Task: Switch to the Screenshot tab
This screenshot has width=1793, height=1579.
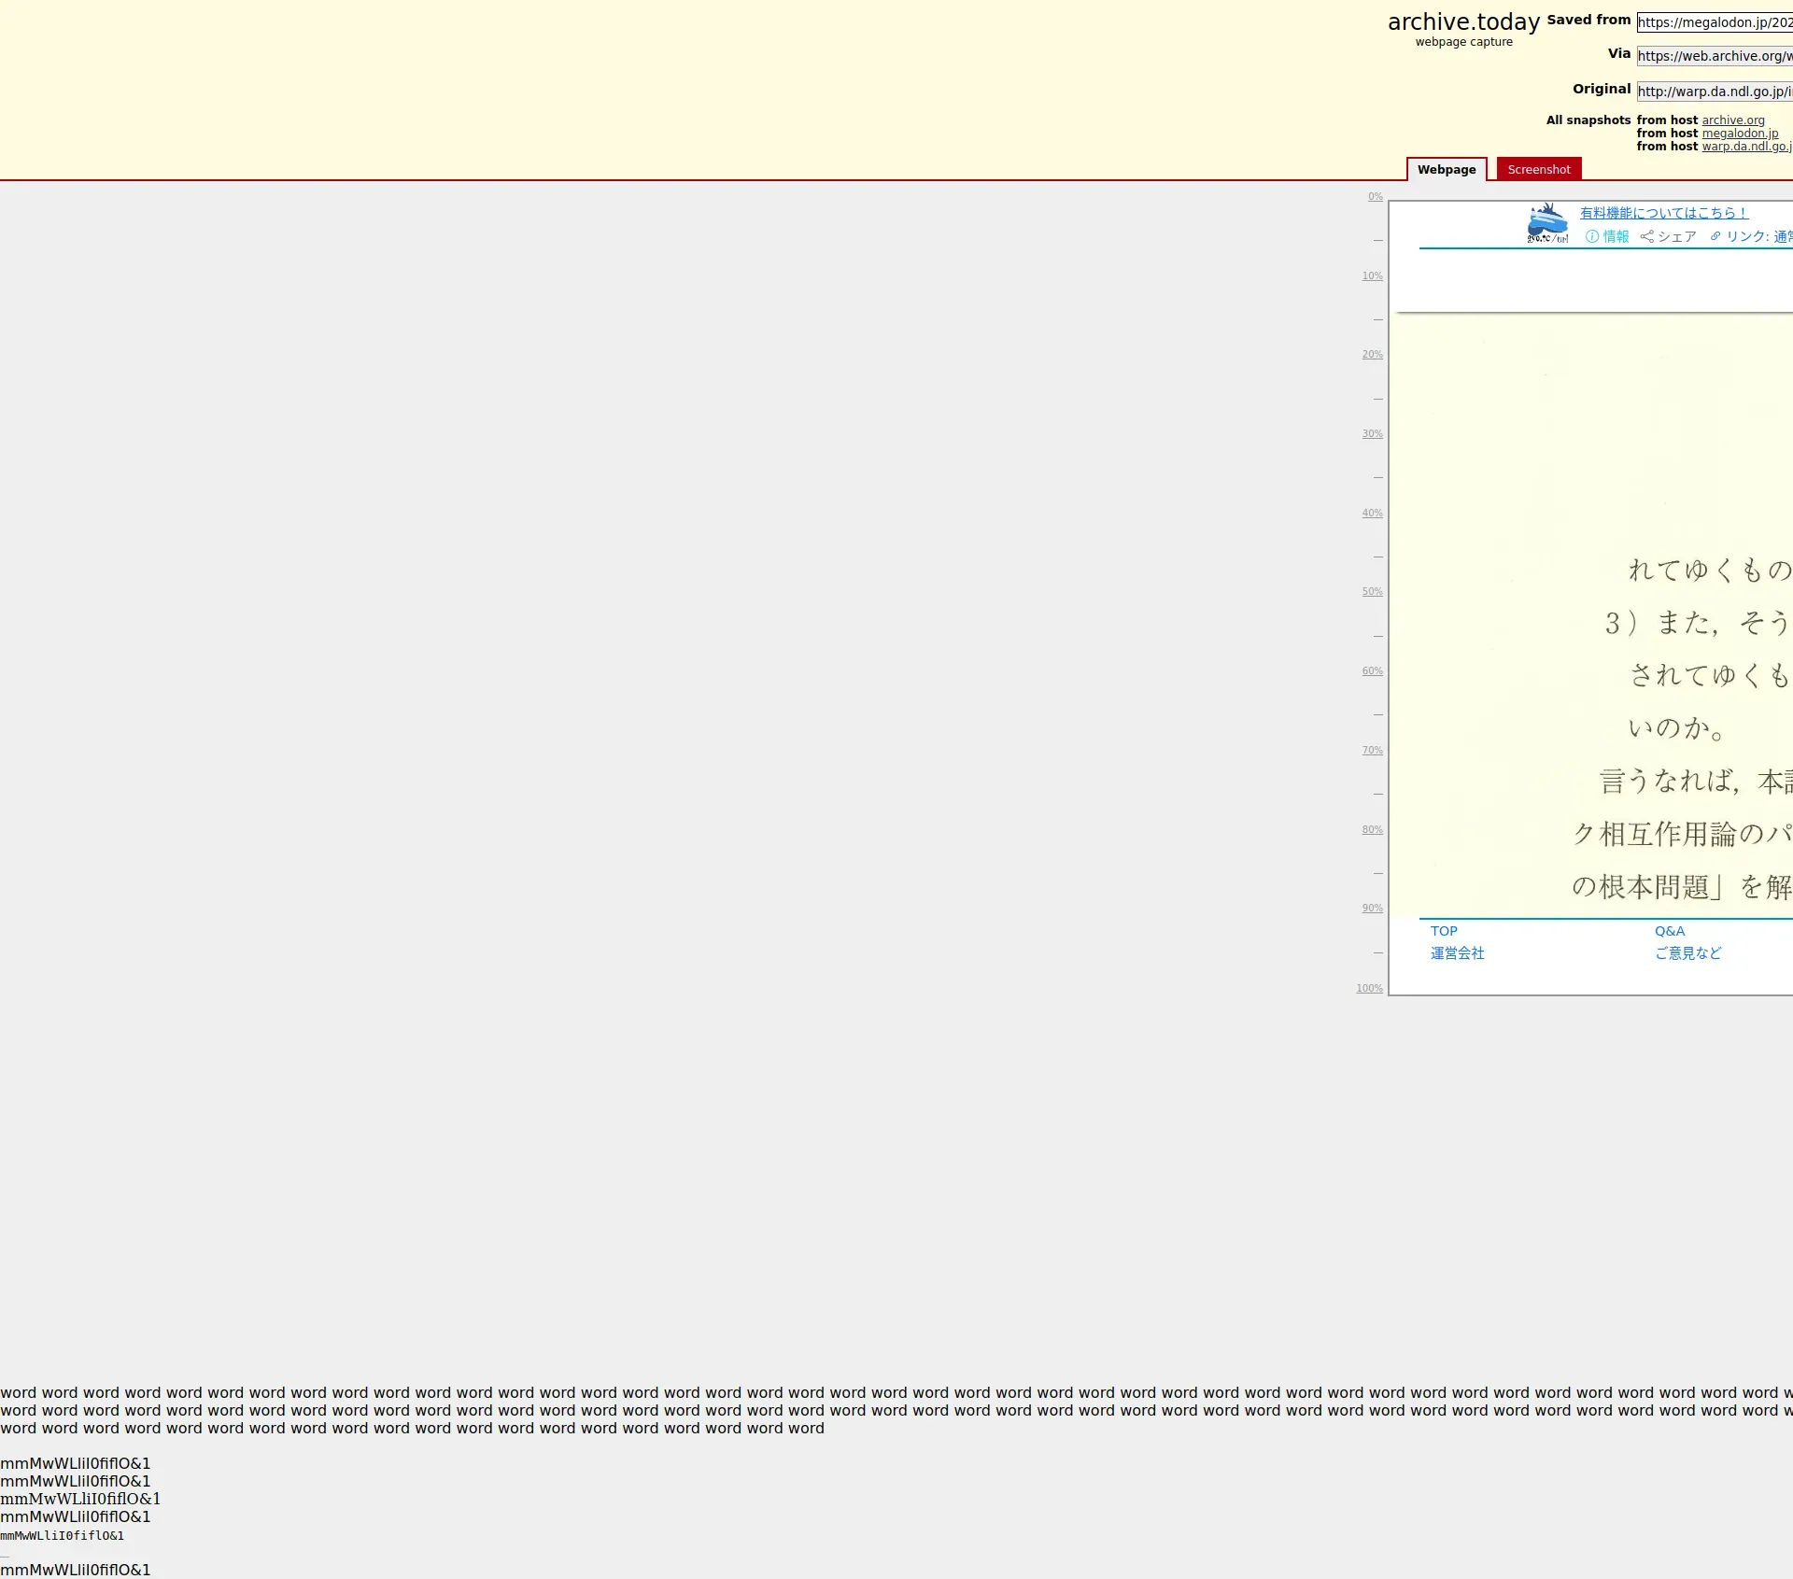Action: [1538, 170]
